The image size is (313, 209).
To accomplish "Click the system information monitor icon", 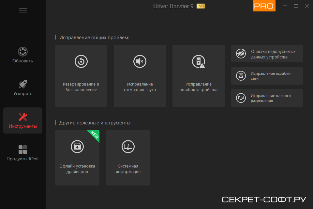I will tap(128, 147).
